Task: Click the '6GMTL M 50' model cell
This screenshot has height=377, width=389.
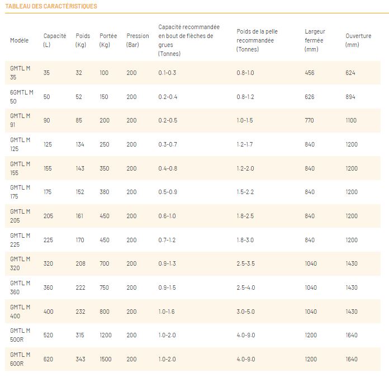Action: (x=22, y=97)
